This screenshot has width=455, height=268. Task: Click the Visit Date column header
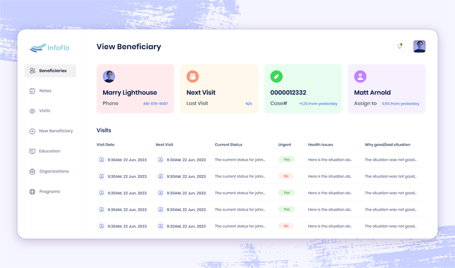[x=106, y=145]
